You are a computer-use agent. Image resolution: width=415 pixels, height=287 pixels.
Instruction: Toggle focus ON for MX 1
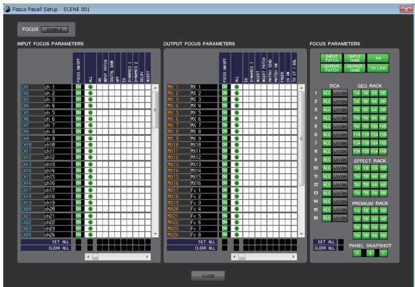coord(225,87)
